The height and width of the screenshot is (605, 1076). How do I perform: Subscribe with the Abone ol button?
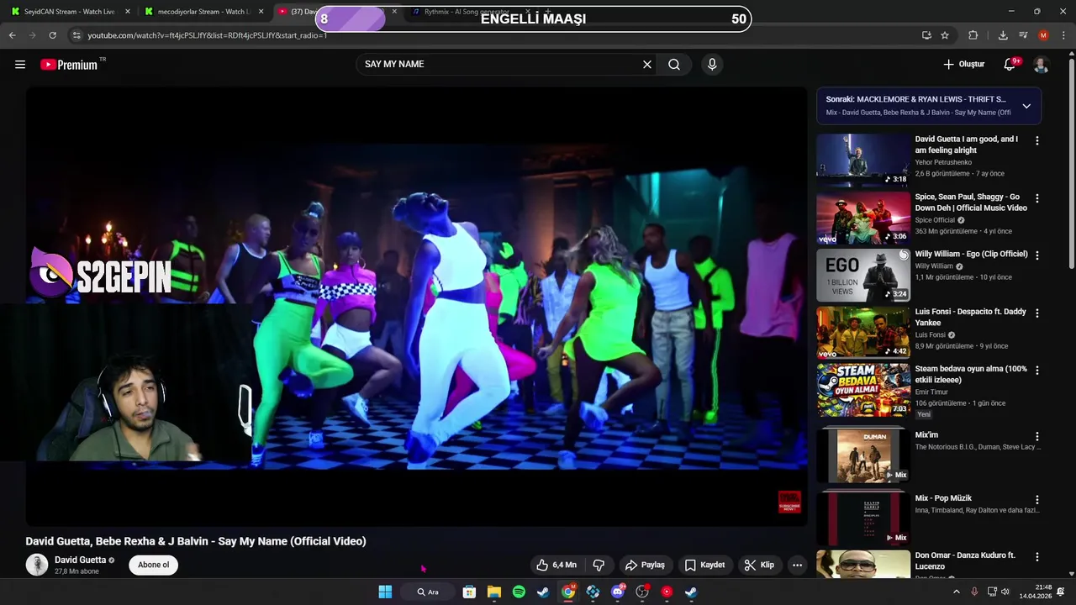[153, 565]
